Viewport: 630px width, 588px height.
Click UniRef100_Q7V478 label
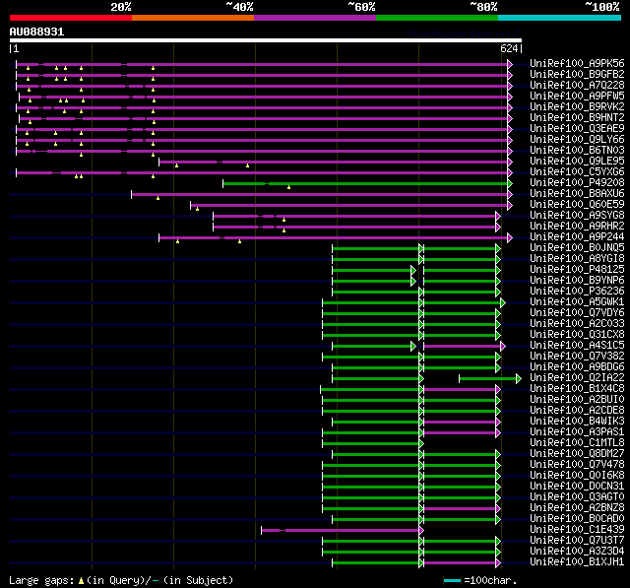tap(577, 465)
